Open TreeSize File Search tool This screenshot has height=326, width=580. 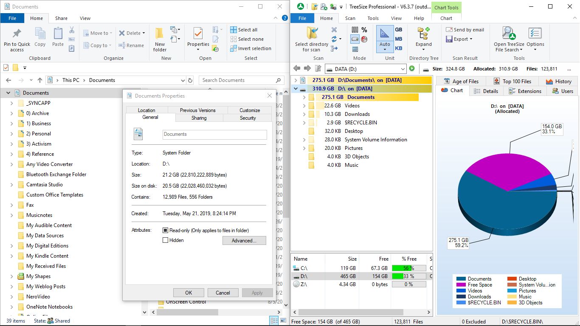click(x=509, y=39)
